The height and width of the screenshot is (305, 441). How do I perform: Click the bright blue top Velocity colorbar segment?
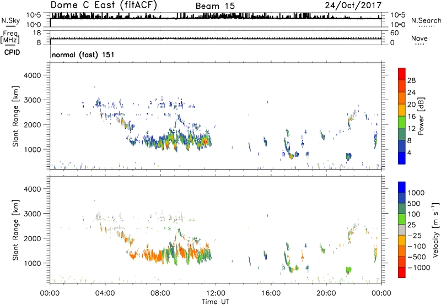tap(402, 187)
